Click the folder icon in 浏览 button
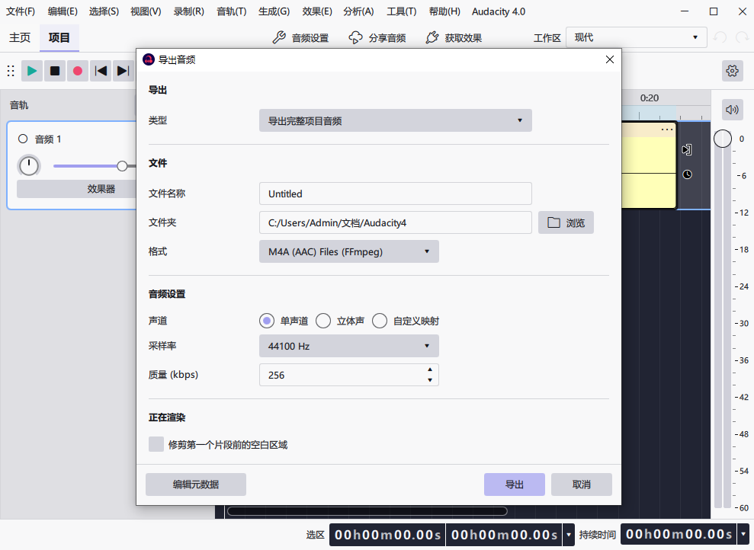The width and height of the screenshot is (754, 550). [x=554, y=222]
